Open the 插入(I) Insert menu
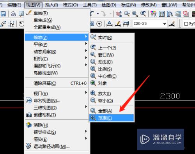 pyautogui.click(x=51, y=5)
